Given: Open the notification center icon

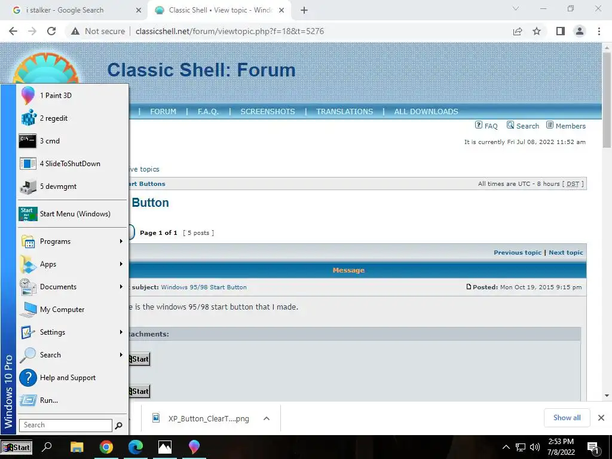Looking at the screenshot, I should [593, 448].
